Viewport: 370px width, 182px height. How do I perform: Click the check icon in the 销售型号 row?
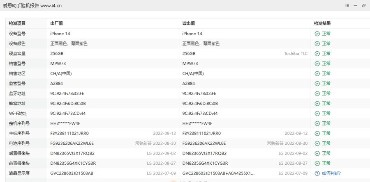click(x=317, y=64)
